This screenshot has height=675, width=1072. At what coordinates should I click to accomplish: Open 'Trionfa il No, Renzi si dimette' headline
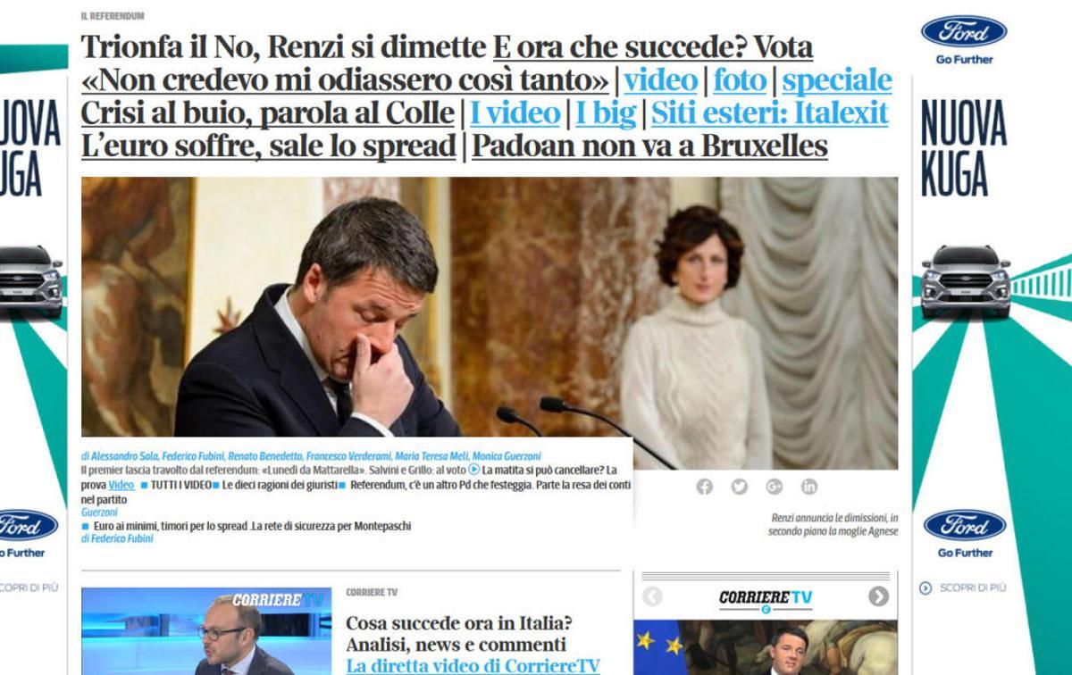284,47
